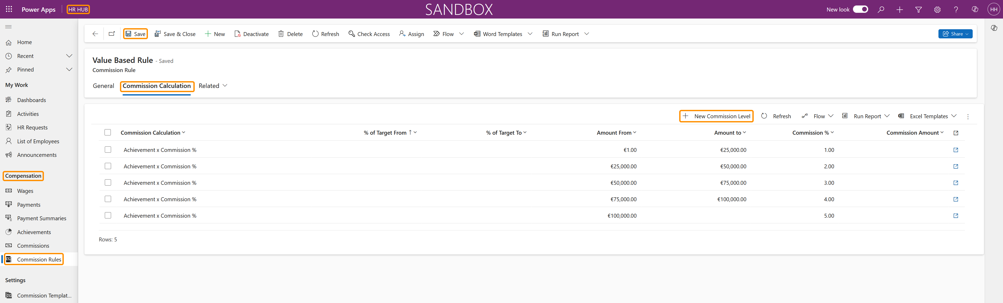Open the help question mark icon
The height and width of the screenshot is (303, 1003).
956,9
